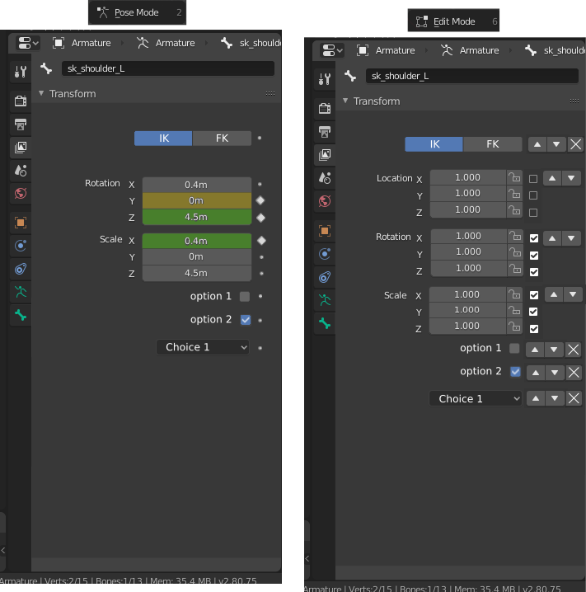Image resolution: width=586 pixels, height=592 pixels.
Task: Disable option 2 checkbox in left panel
Action: click(246, 320)
